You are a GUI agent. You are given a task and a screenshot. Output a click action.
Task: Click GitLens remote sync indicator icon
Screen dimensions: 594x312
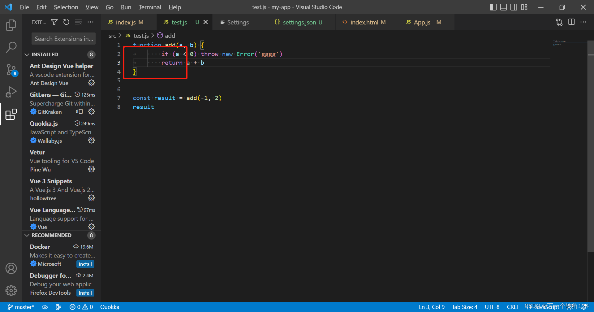80,112
